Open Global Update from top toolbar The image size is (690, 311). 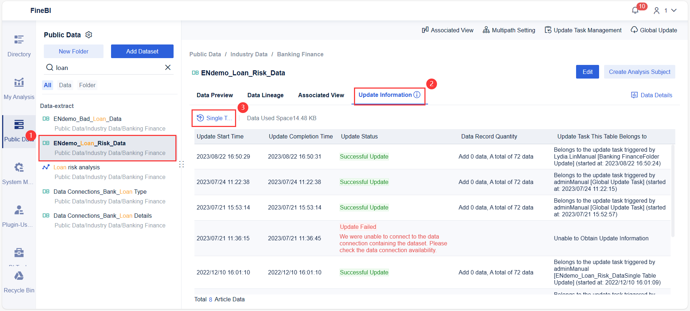pyautogui.click(x=654, y=30)
